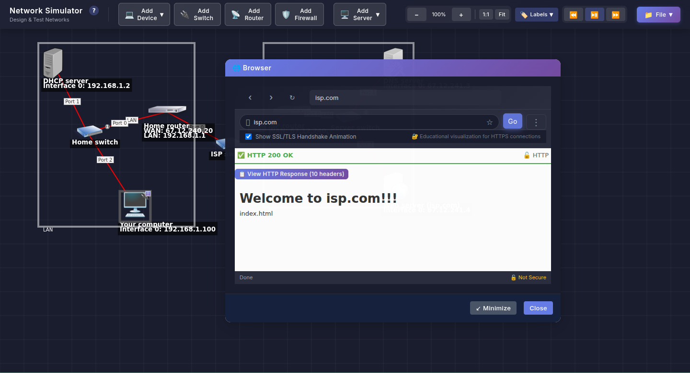Minimize the Browser dialog
The width and height of the screenshot is (690, 373).
(x=493, y=308)
